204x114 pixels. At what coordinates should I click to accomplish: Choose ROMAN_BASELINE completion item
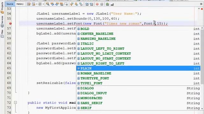138,73
